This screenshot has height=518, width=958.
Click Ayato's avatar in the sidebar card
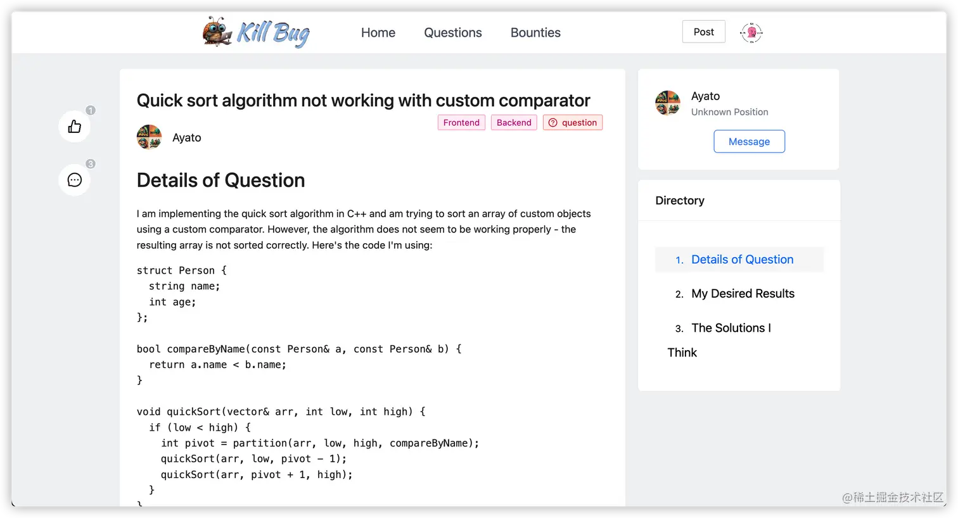[668, 103]
